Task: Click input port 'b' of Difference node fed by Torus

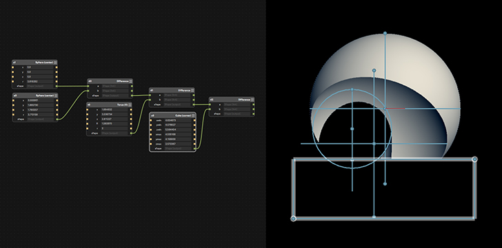Action: click(150, 100)
